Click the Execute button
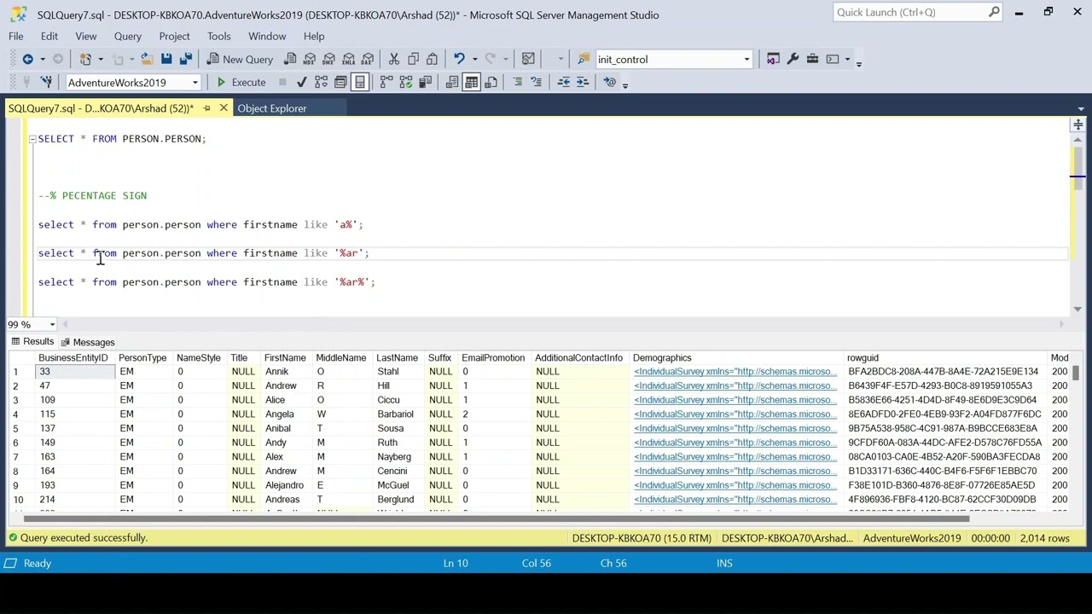This screenshot has width=1092, height=614. point(241,82)
